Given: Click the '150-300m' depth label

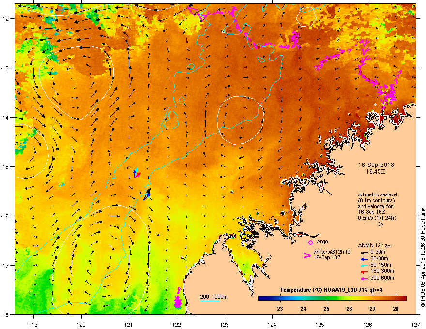Looking at the screenshot, I should pyautogui.click(x=382, y=271).
